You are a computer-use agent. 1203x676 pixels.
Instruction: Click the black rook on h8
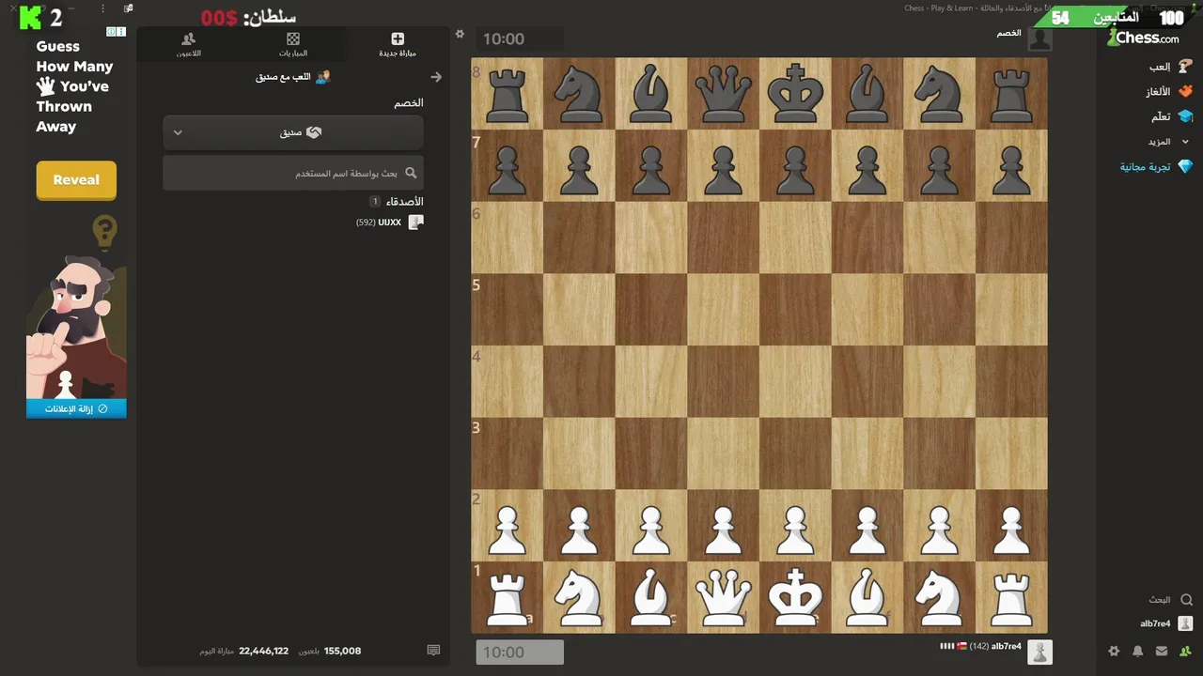(1011, 93)
